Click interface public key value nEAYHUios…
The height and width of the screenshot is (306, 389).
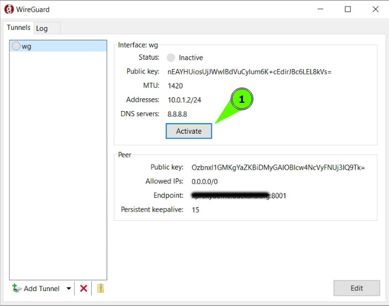pyautogui.click(x=249, y=72)
